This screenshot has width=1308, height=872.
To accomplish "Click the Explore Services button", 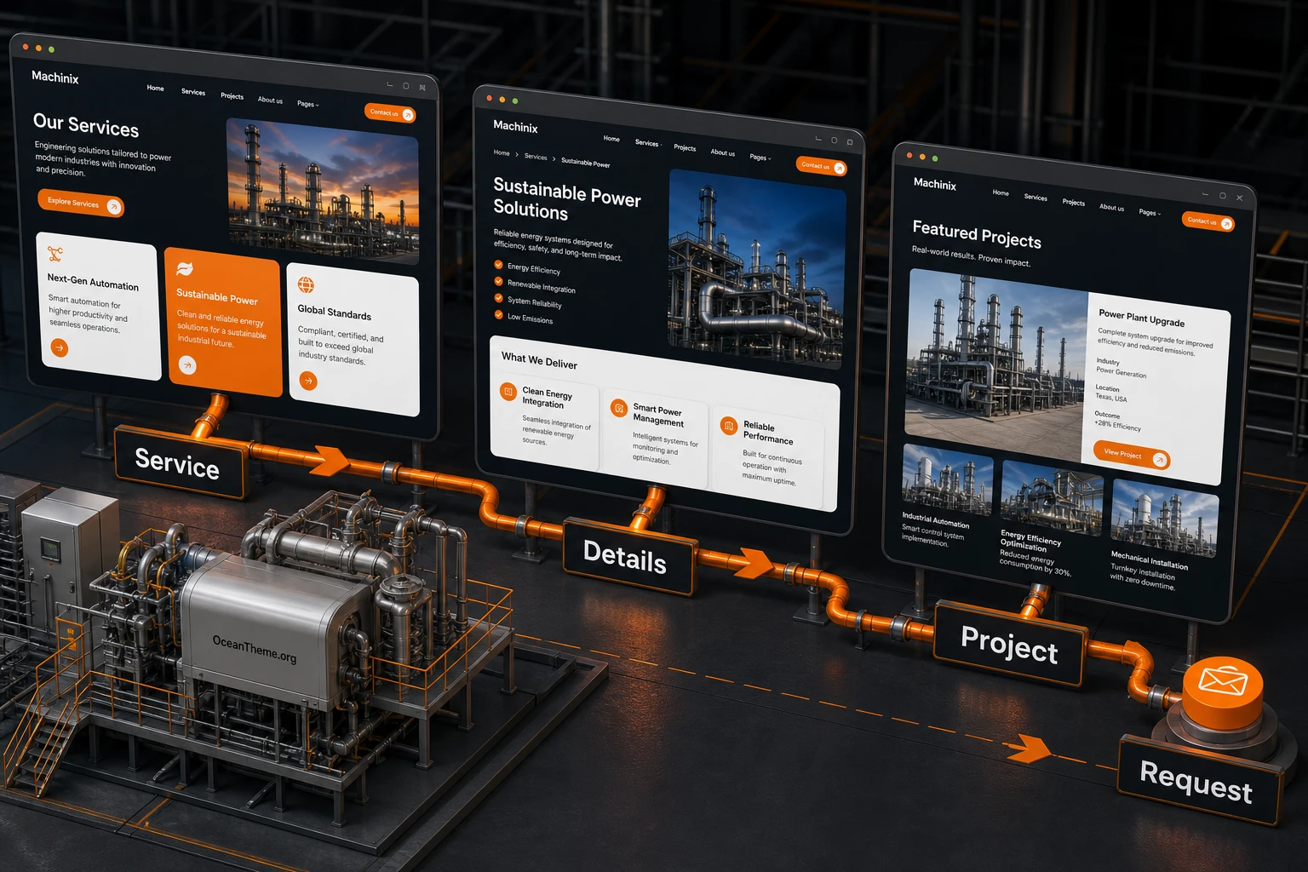I will coord(81,204).
